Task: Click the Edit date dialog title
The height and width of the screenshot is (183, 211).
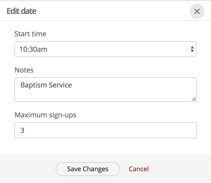Action: click(21, 11)
